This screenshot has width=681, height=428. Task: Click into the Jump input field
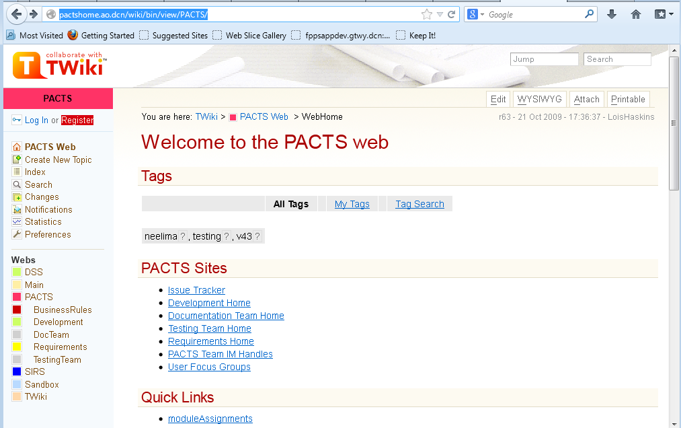point(544,59)
